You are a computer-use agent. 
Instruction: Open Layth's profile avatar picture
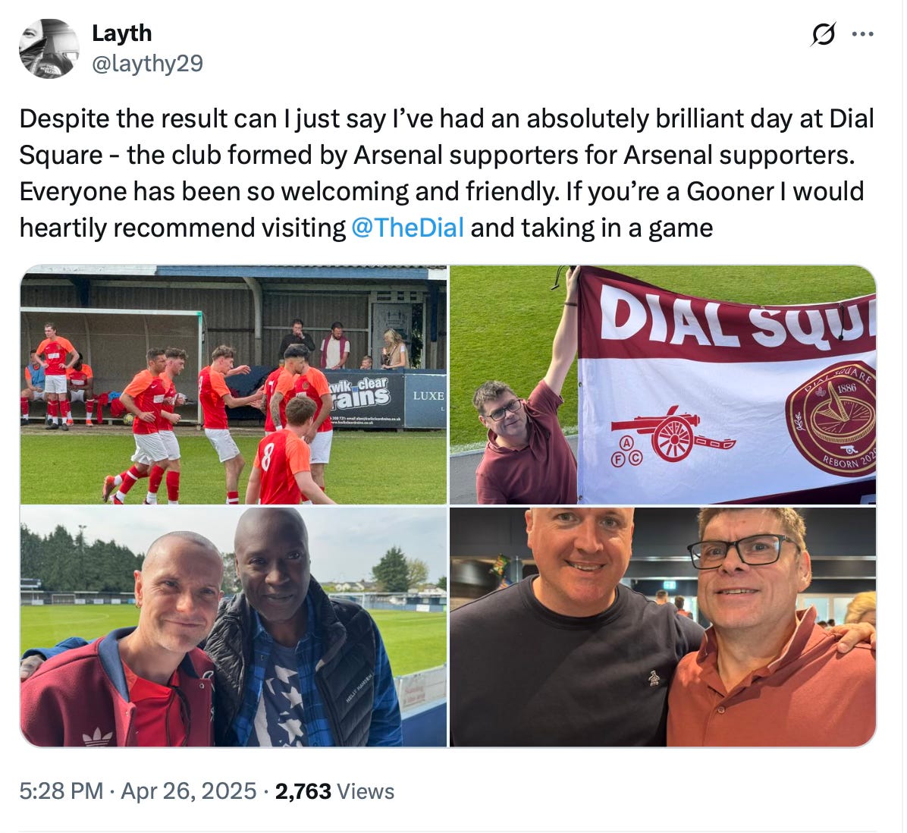point(49,49)
